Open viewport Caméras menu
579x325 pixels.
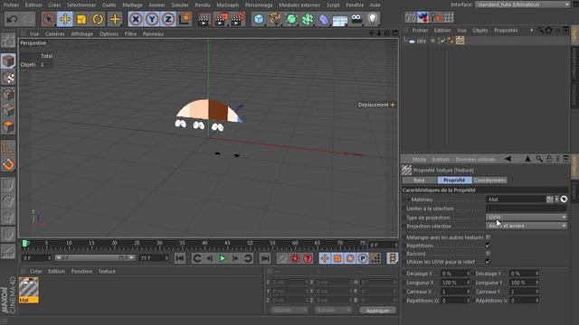[55, 34]
